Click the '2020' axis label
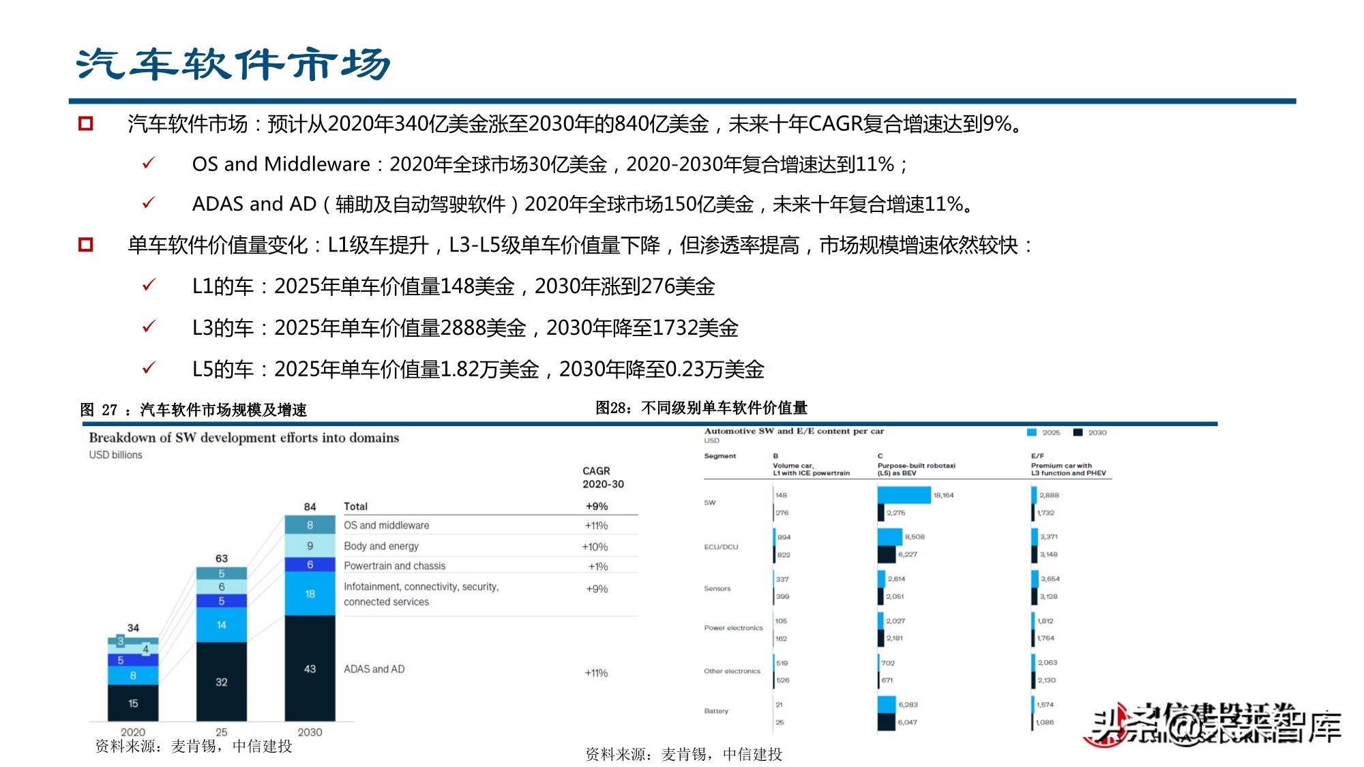 tap(133, 732)
